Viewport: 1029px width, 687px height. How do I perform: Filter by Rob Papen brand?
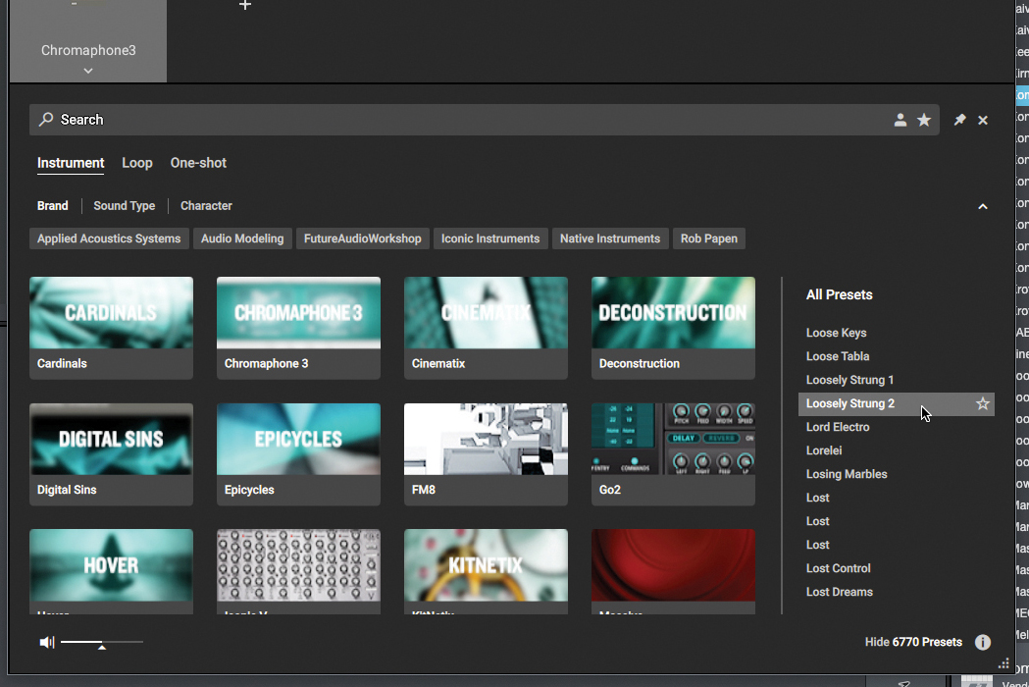click(x=709, y=238)
